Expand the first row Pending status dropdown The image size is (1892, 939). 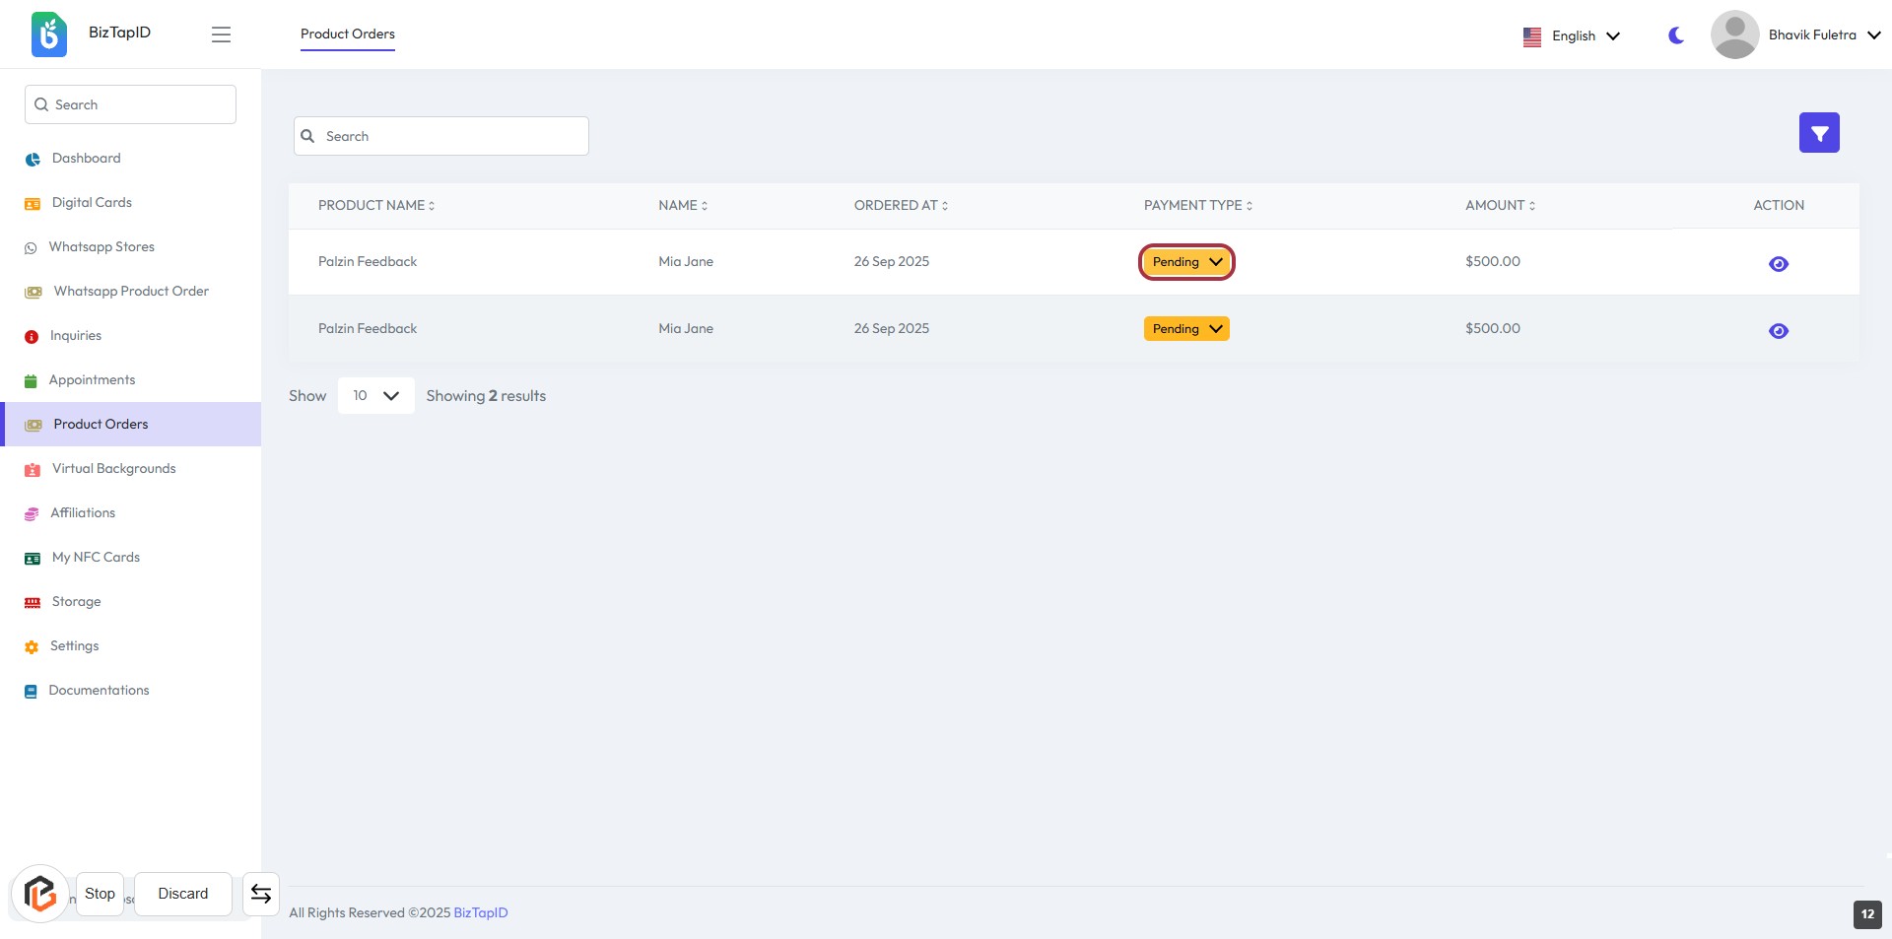1186,262
